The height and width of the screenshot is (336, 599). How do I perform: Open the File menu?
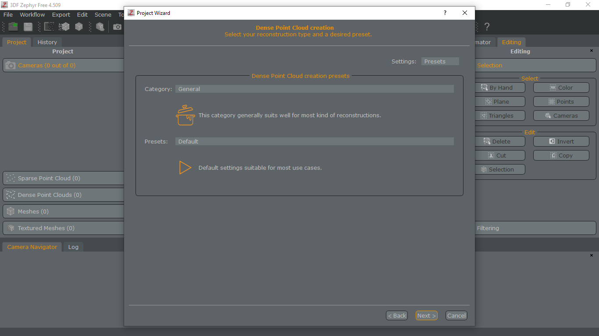tap(8, 14)
